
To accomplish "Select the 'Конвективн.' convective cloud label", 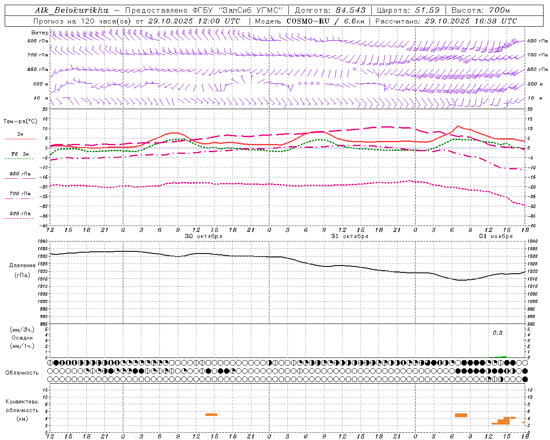I will click(x=22, y=402).
